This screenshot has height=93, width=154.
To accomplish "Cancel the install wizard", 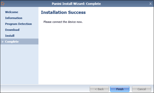I will 142,89.
